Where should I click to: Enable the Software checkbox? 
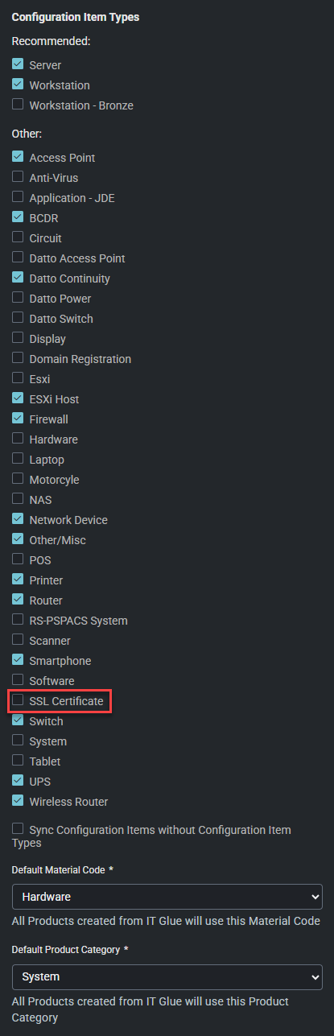point(18,680)
